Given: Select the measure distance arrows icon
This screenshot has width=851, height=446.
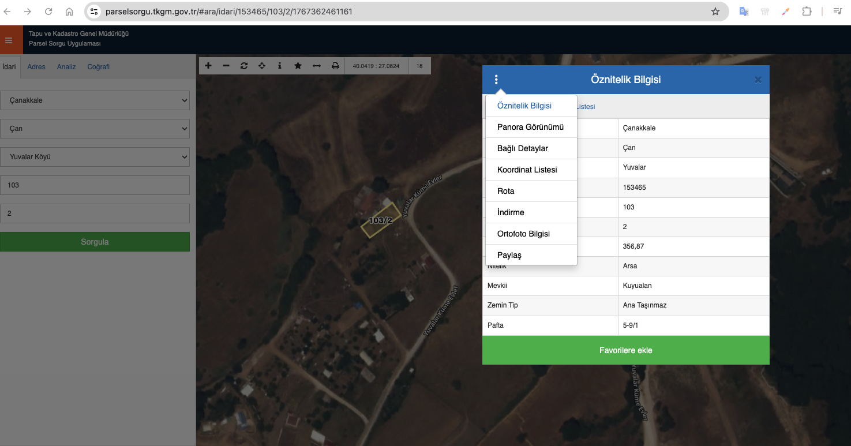Looking at the screenshot, I should click(316, 66).
